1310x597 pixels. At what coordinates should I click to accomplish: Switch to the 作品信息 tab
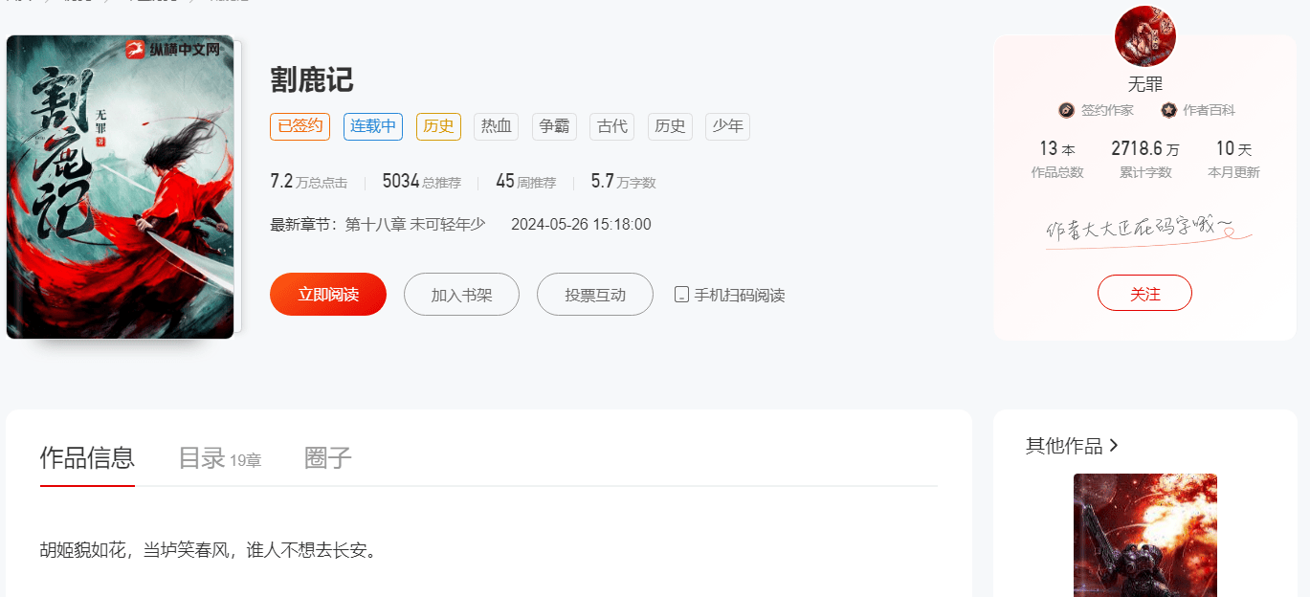(x=87, y=458)
